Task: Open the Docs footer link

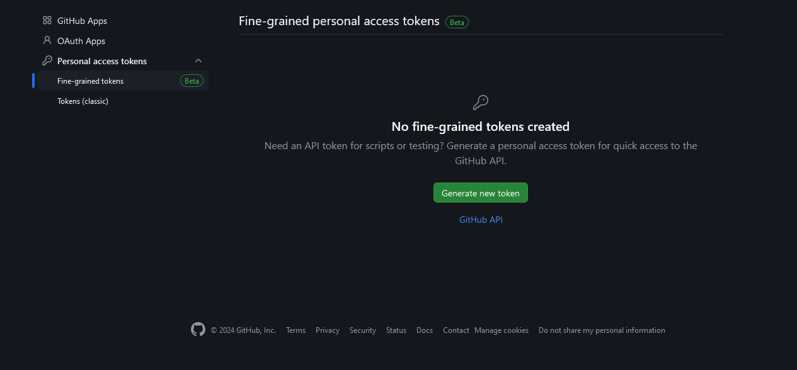Action: click(x=425, y=330)
